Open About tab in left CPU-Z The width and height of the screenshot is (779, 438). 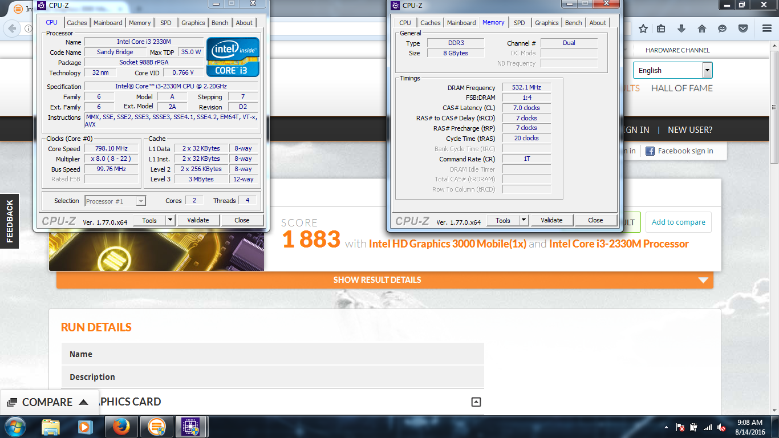coord(244,23)
